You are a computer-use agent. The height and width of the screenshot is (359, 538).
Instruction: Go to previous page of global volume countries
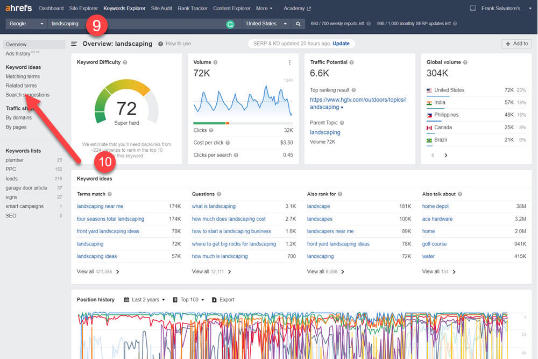[x=433, y=155]
